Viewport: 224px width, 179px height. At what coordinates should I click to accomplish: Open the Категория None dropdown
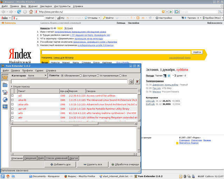37,76
